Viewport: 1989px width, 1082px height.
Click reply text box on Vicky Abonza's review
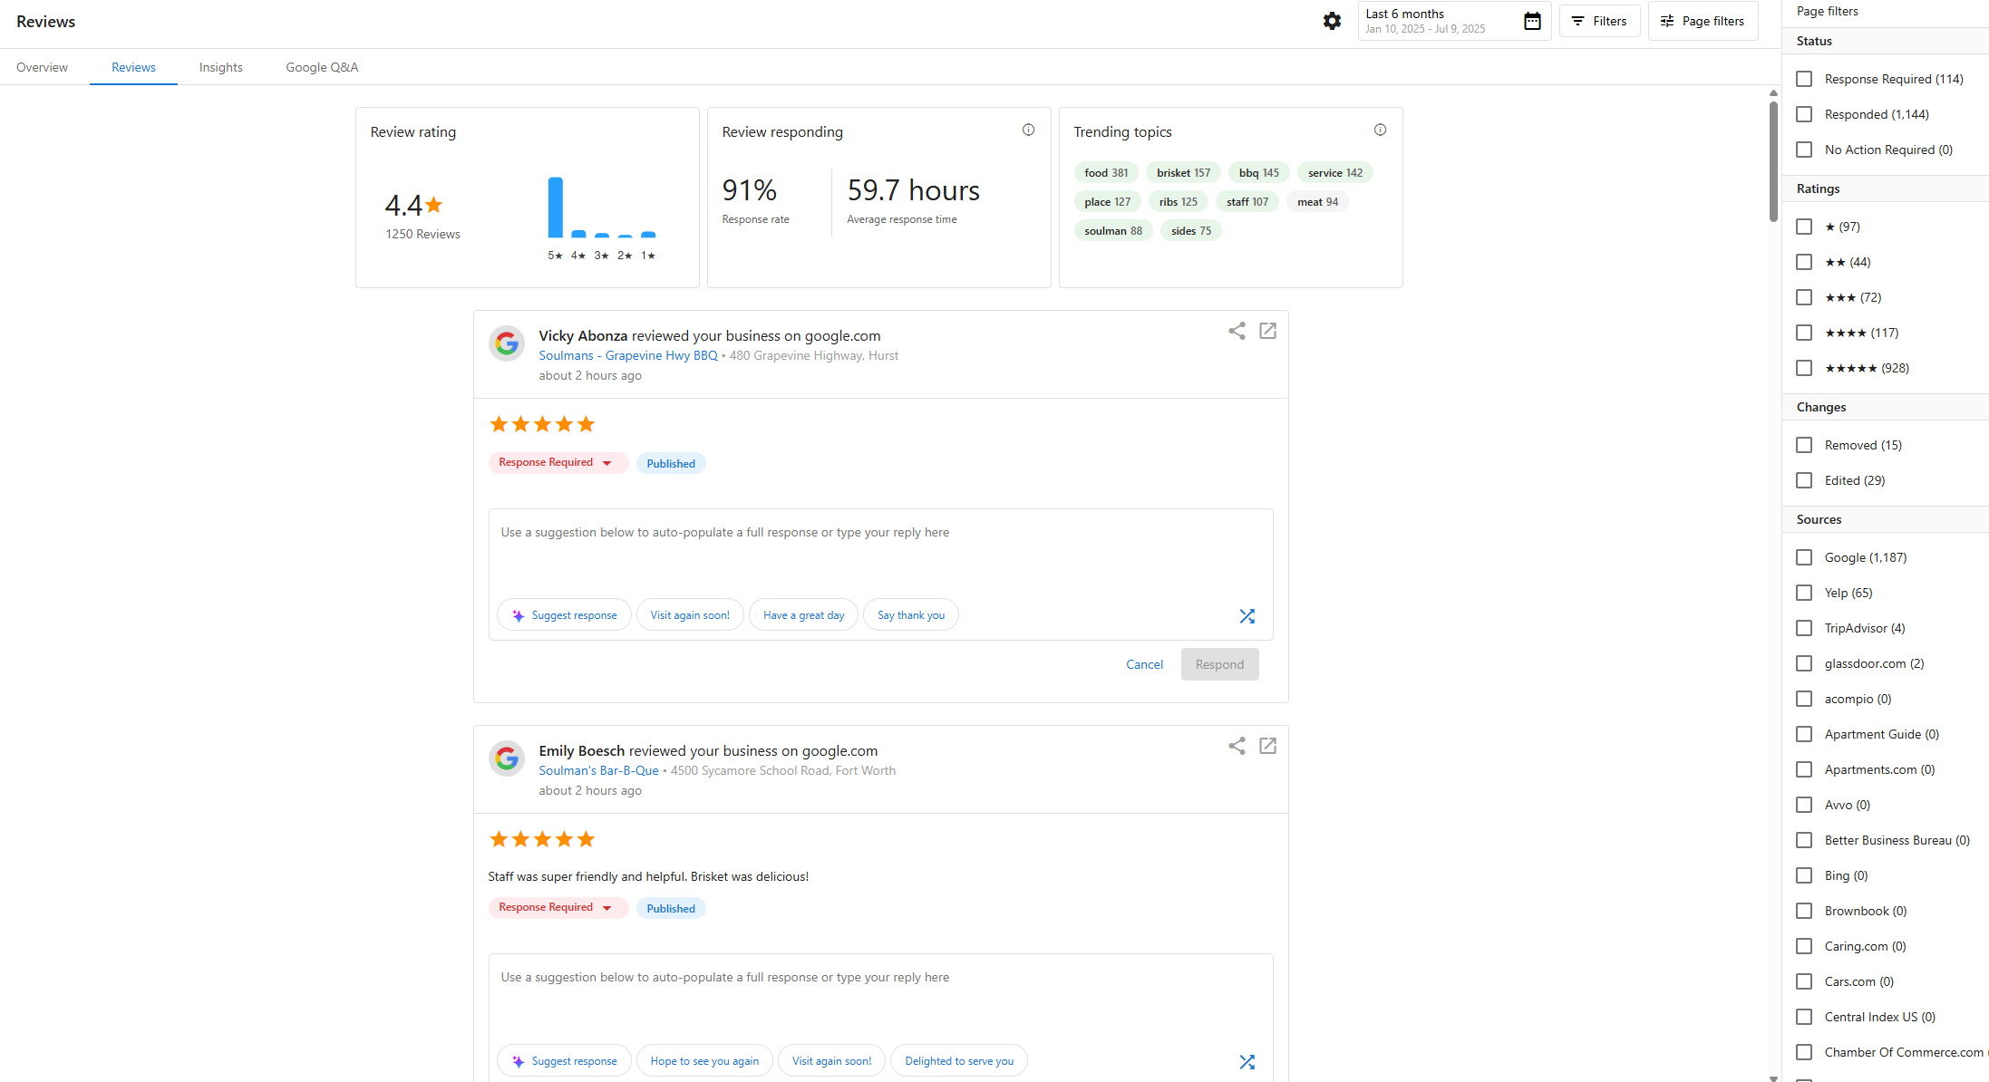click(880, 553)
